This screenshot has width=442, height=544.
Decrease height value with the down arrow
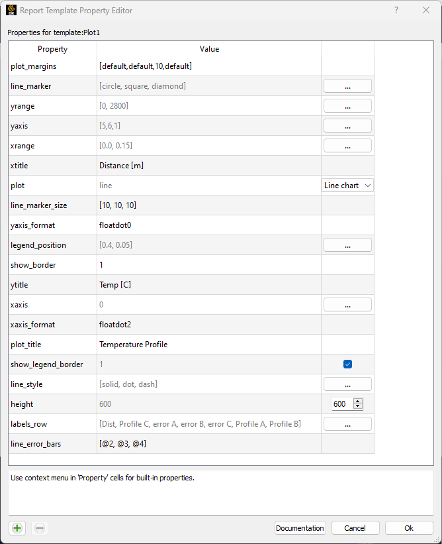(358, 407)
